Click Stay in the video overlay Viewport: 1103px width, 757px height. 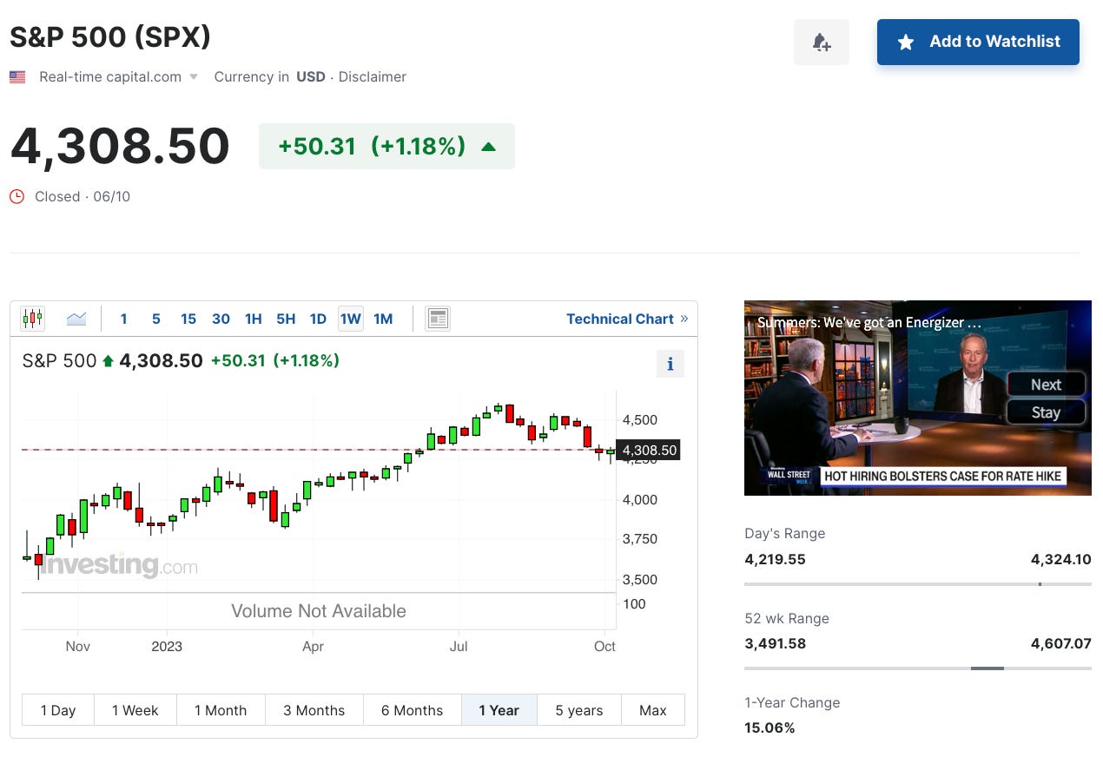pyautogui.click(x=1046, y=412)
